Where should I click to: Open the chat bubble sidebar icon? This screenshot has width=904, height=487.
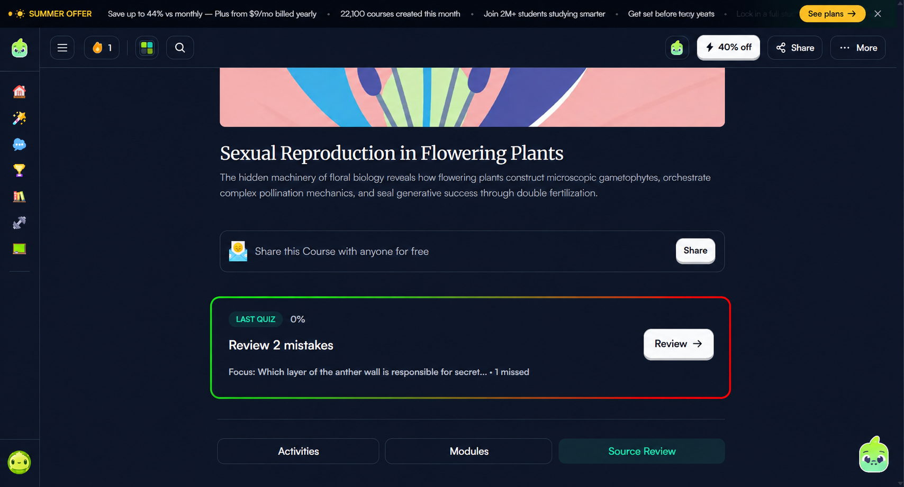(20, 144)
